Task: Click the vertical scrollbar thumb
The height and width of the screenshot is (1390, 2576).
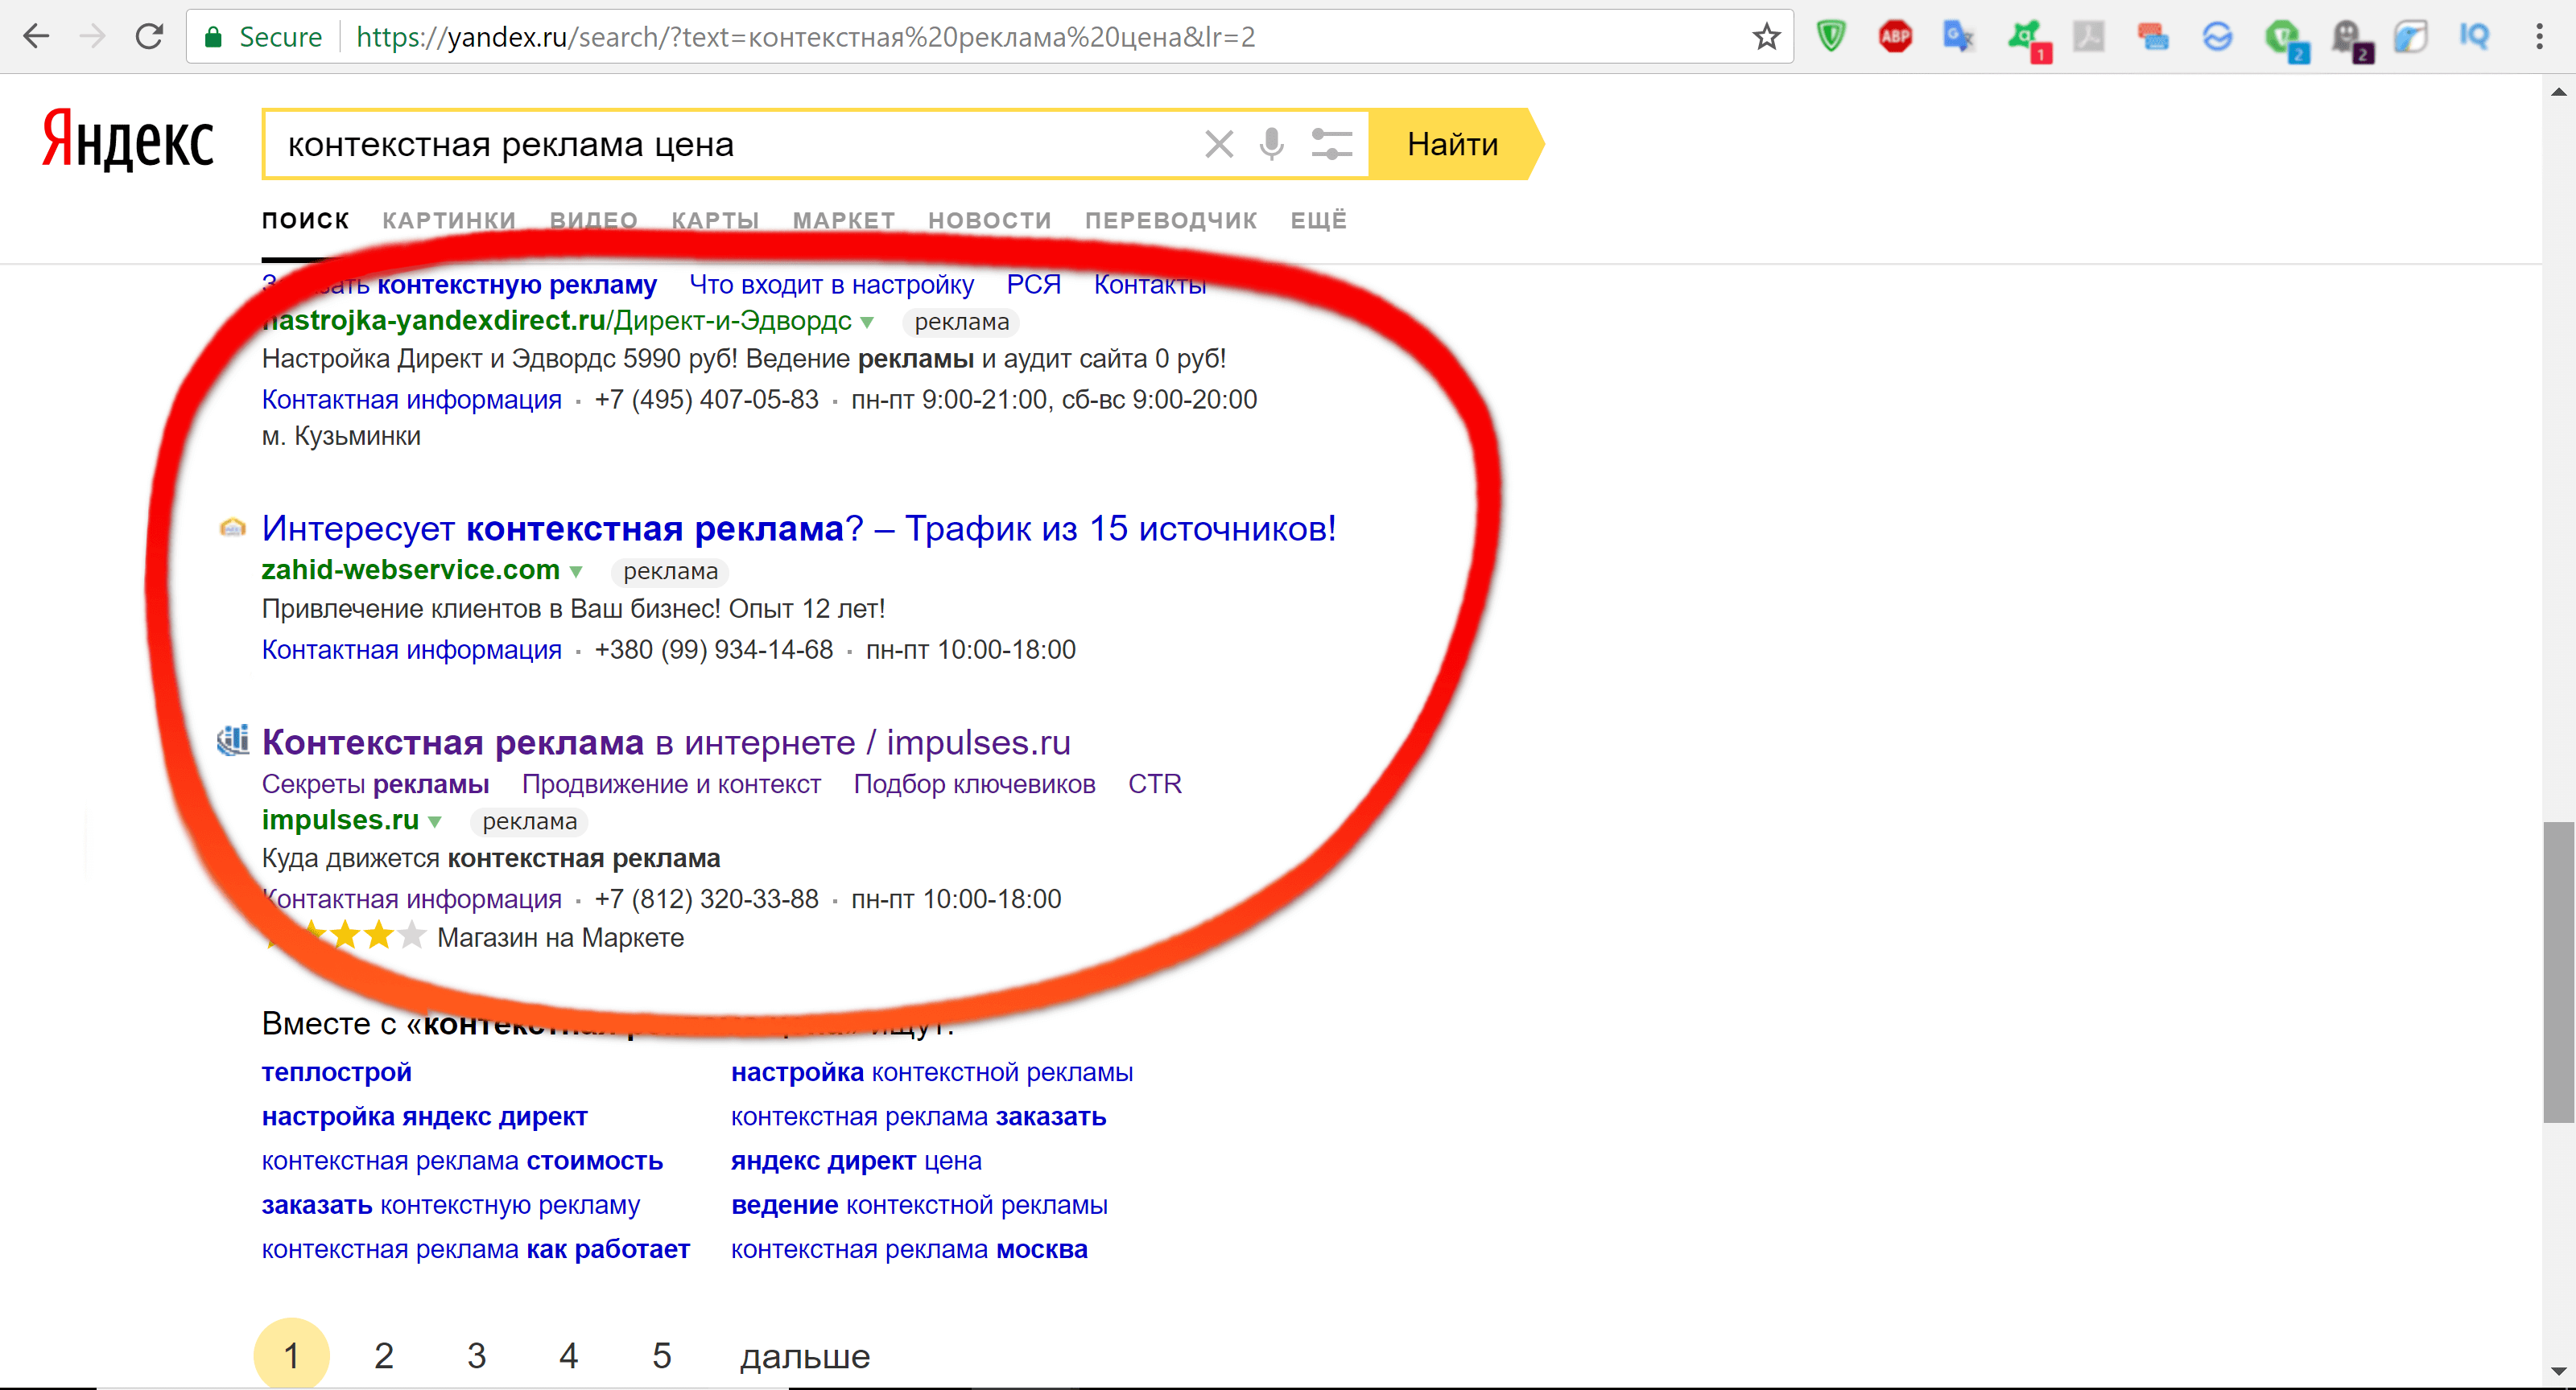Action: (2558, 971)
